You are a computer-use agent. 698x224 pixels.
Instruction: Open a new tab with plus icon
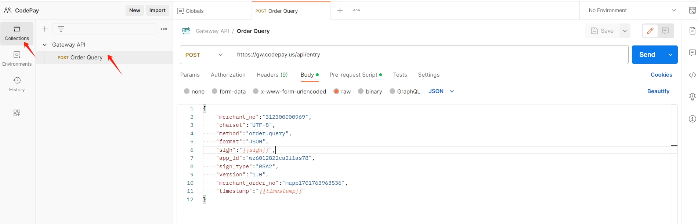pyautogui.click(x=340, y=10)
